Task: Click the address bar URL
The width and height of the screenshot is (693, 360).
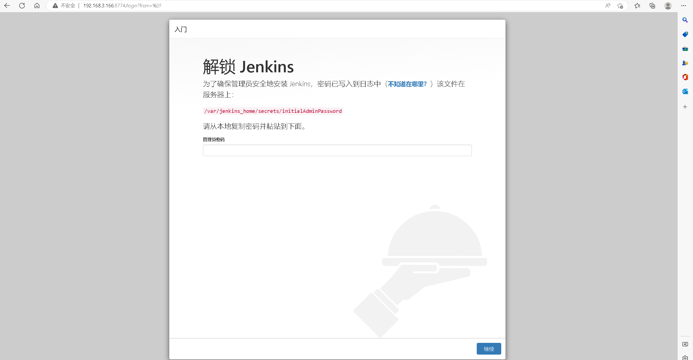Action: point(122,6)
